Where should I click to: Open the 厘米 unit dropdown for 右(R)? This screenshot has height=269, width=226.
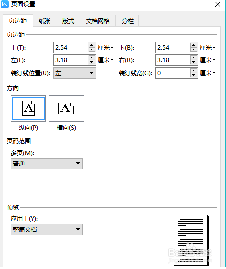(207, 60)
